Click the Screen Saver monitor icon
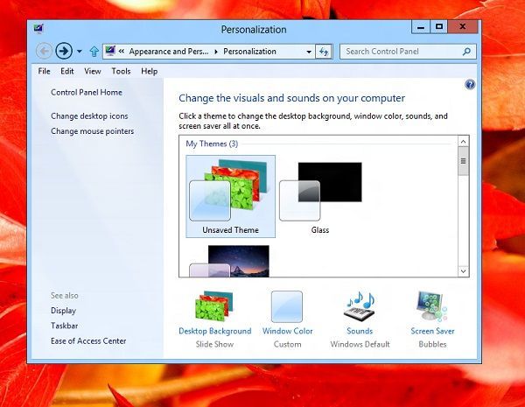Image resolution: width=525 pixels, height=407 pixels. coord(432,306)
